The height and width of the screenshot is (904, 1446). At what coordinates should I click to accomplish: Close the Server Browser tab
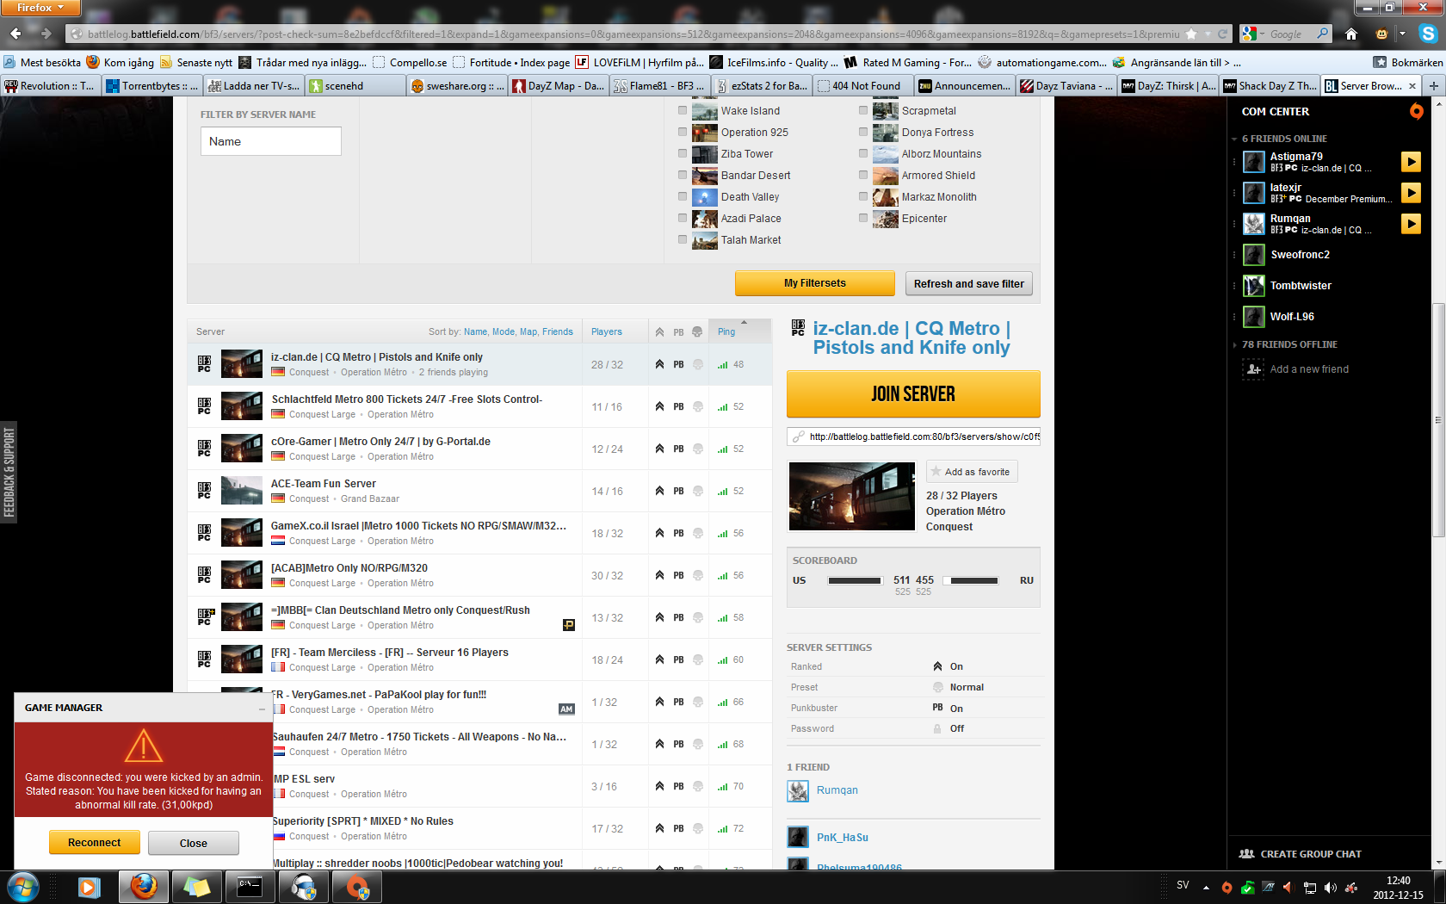click(x=1412, y=85)
